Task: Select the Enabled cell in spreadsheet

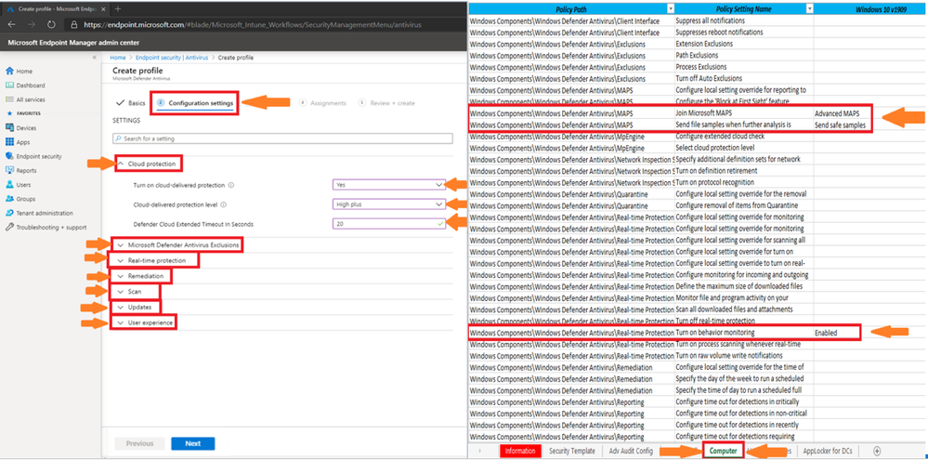Action: 837,333
